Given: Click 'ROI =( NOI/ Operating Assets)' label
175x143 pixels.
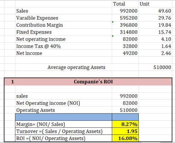Looking at the screenshot, I should tap(64, 138).
